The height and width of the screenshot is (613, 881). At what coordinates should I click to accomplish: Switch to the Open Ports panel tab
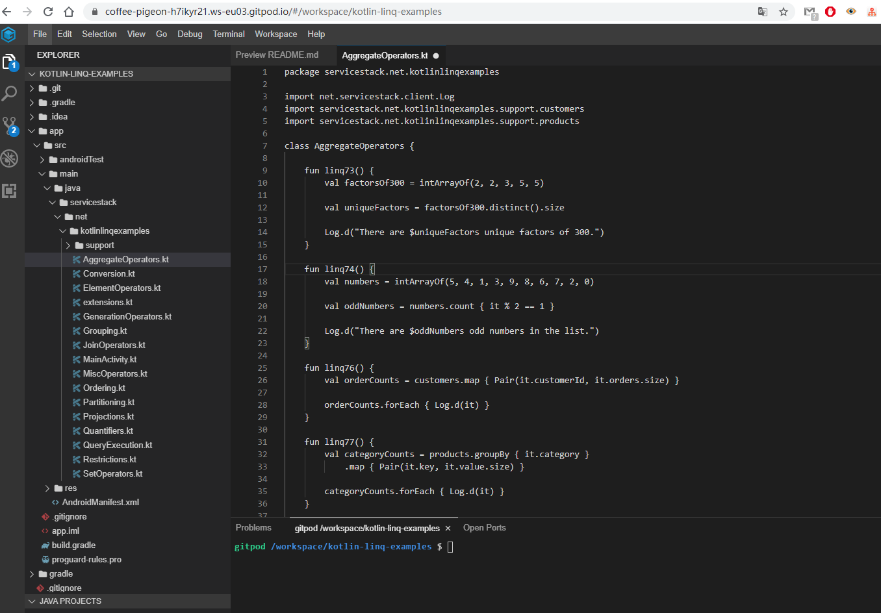tap(485, 528)
